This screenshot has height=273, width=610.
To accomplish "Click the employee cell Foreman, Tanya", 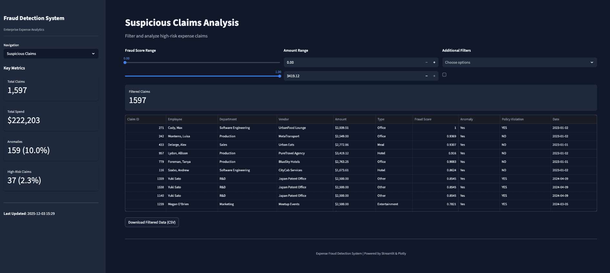I will (192, 162).
